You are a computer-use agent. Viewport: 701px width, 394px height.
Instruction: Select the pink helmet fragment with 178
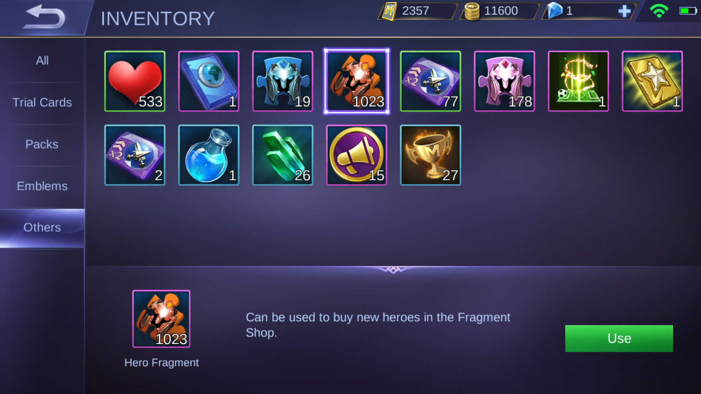505,81
